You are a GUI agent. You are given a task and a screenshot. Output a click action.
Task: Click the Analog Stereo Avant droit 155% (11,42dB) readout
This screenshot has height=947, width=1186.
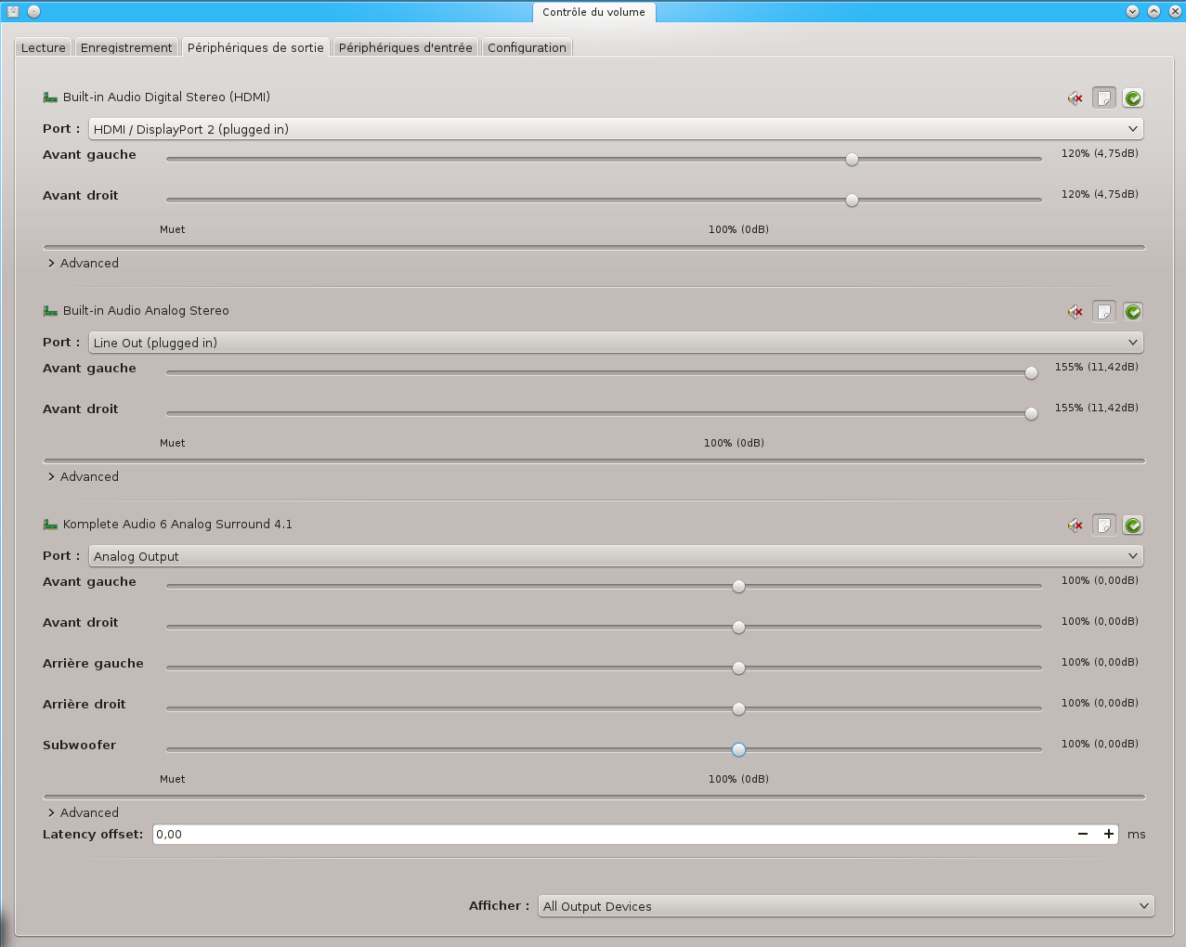click(1097, 408)
